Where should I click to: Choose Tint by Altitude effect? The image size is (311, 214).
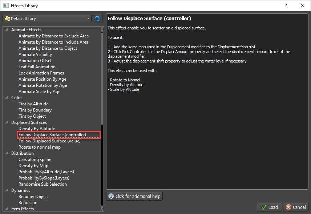(33, 104)
